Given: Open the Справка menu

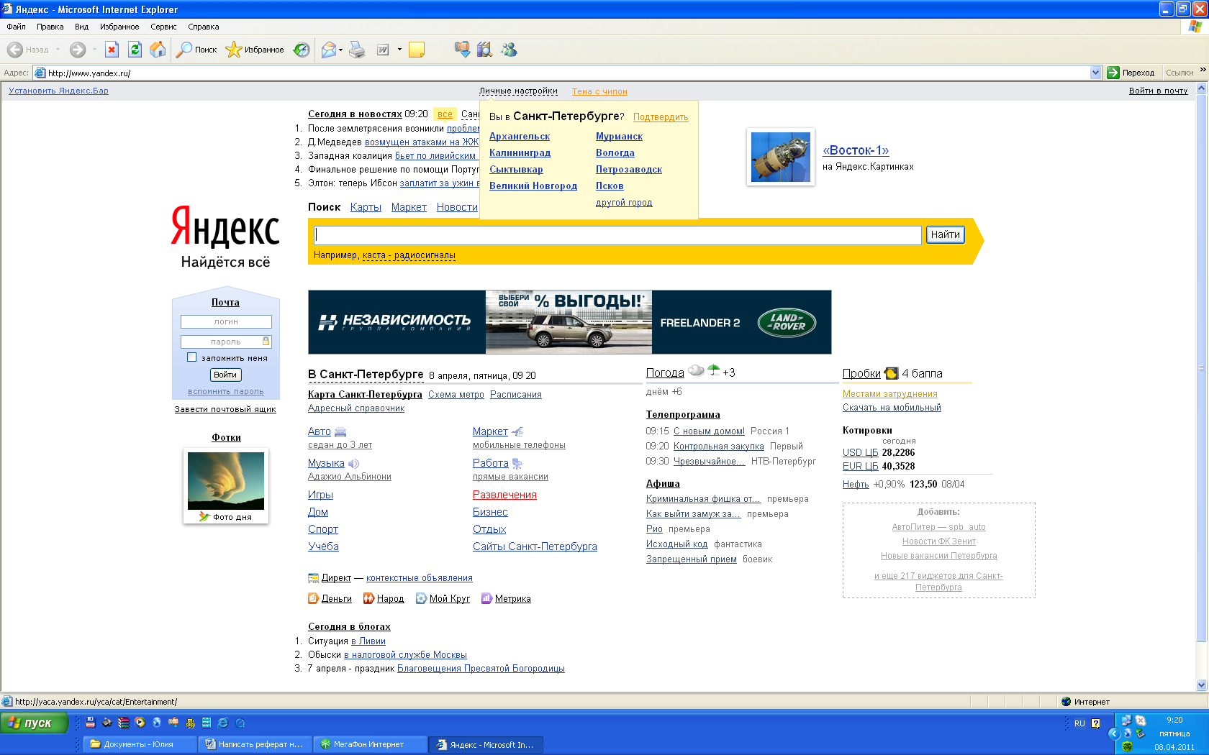Looking at the screenshot, I should click(204, 27).
